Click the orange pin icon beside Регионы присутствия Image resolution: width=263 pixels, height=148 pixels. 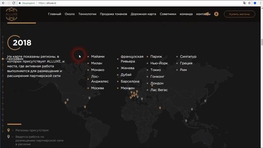[9, 130]
